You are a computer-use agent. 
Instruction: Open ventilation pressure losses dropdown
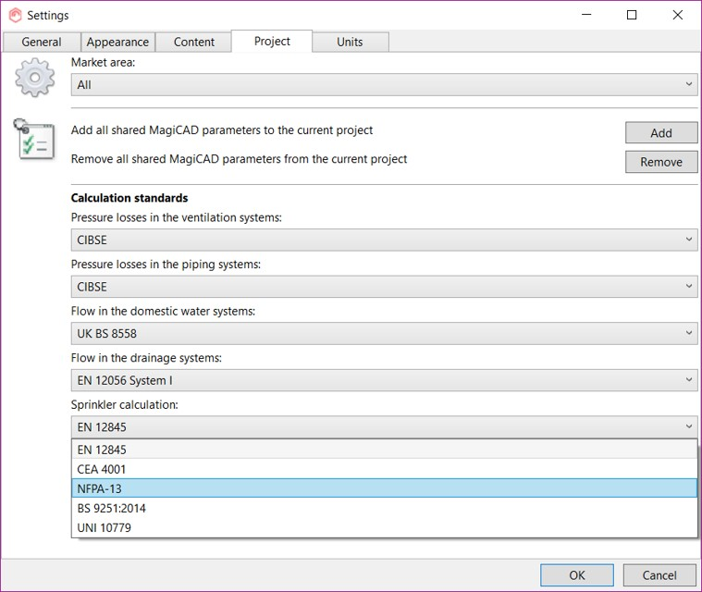(x=384, y=240)
